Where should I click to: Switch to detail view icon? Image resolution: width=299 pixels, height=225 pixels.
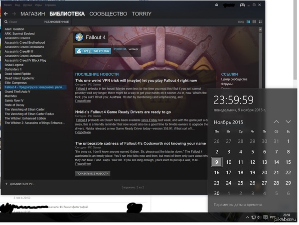248,22
